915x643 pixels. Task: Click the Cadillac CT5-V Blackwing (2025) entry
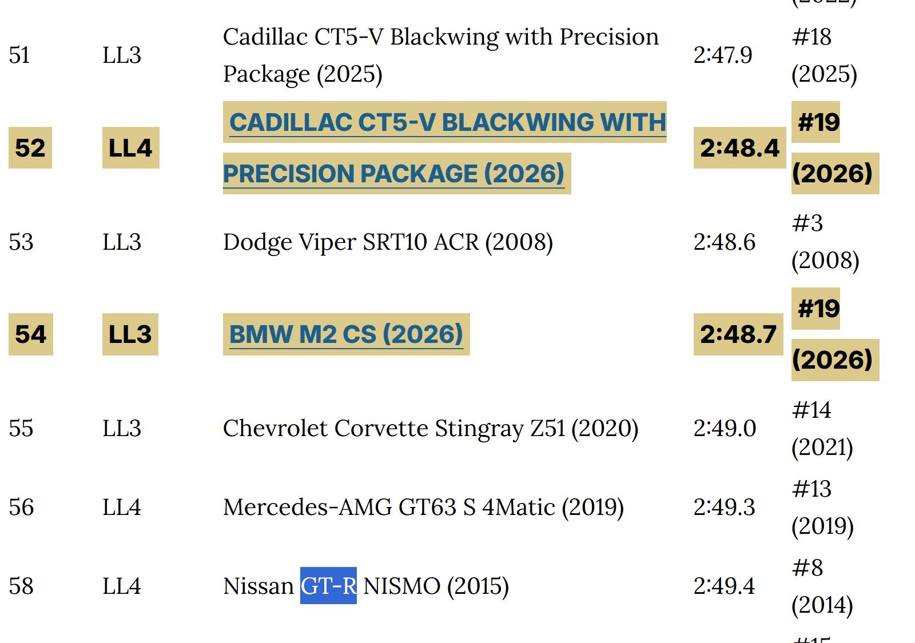tap(441, 55)
